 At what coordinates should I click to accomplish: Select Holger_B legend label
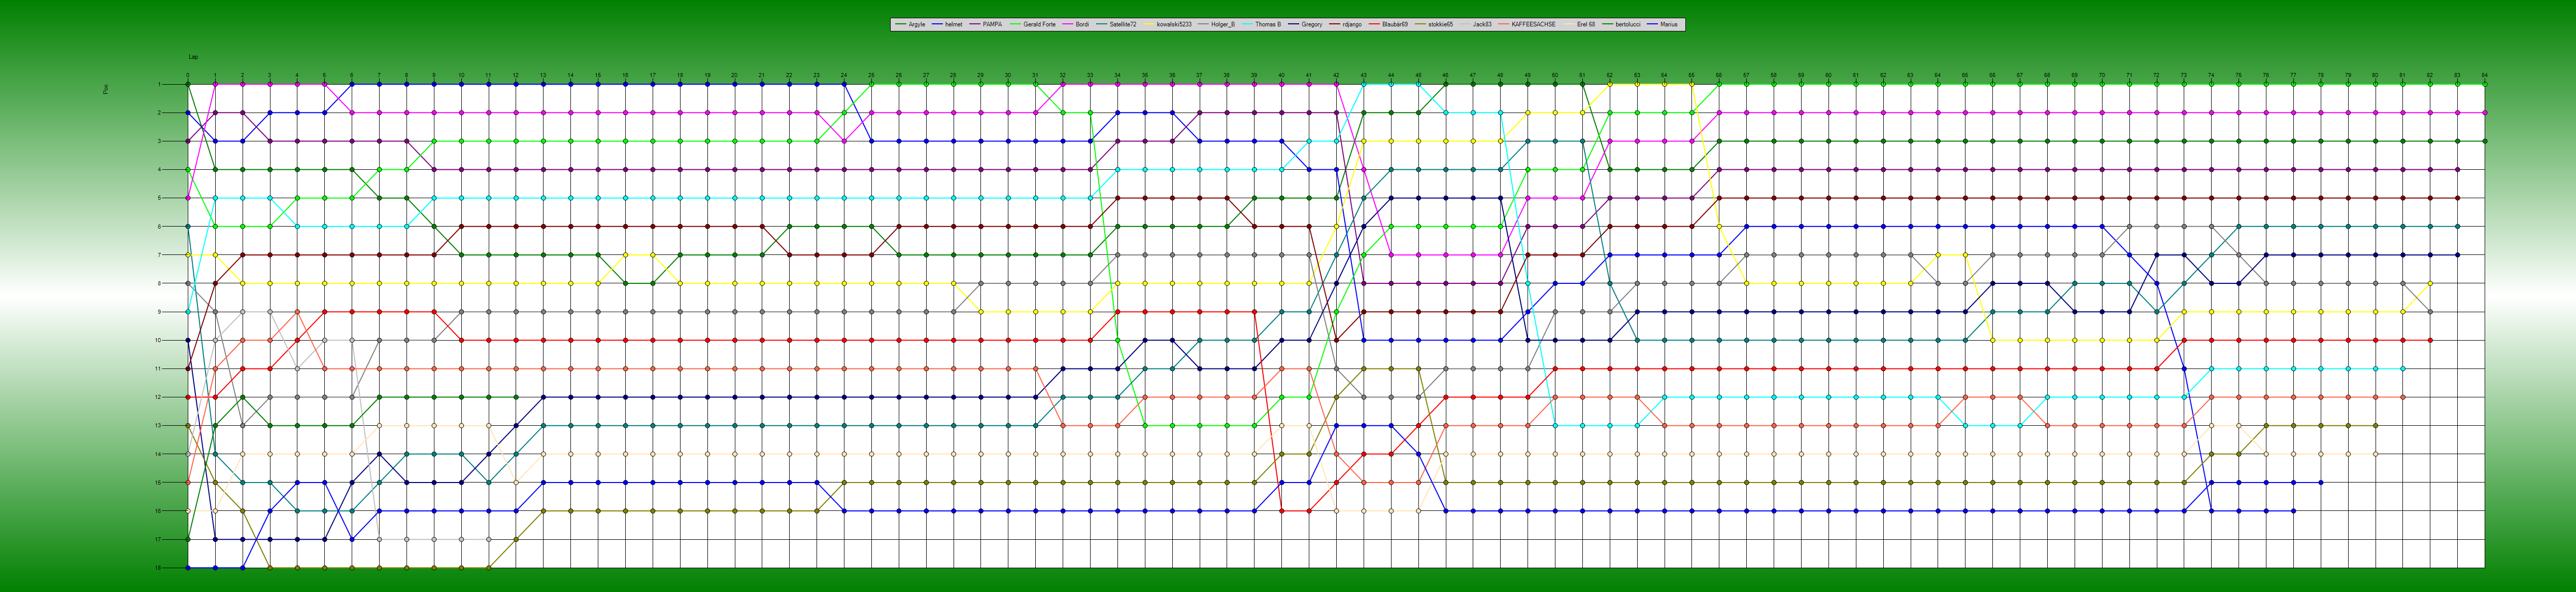click(x=1222, y=24)
